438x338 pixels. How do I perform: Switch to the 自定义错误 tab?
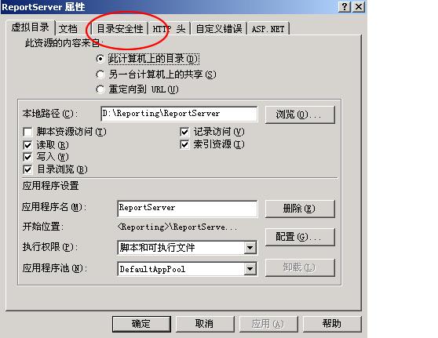pyautogui.click(x=219, y=29)
